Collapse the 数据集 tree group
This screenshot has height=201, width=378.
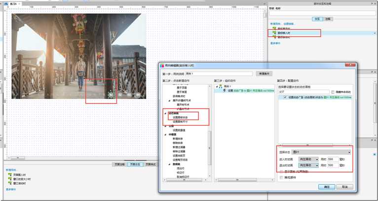point(169,164)
